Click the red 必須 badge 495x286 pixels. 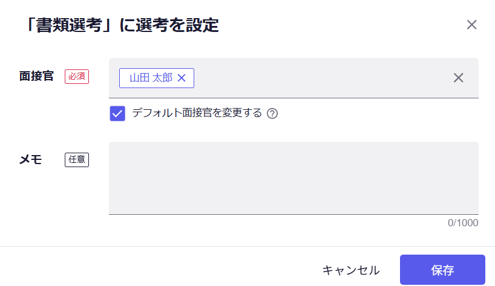click(x=77, y=77)
